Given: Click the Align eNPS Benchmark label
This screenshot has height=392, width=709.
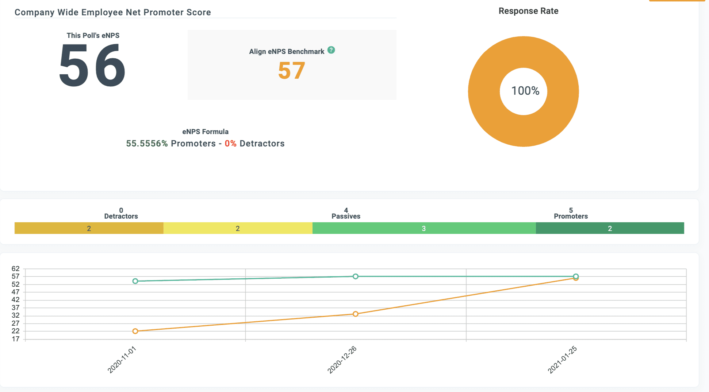Looking at the screenshot, I should click(x=287, y=52).
